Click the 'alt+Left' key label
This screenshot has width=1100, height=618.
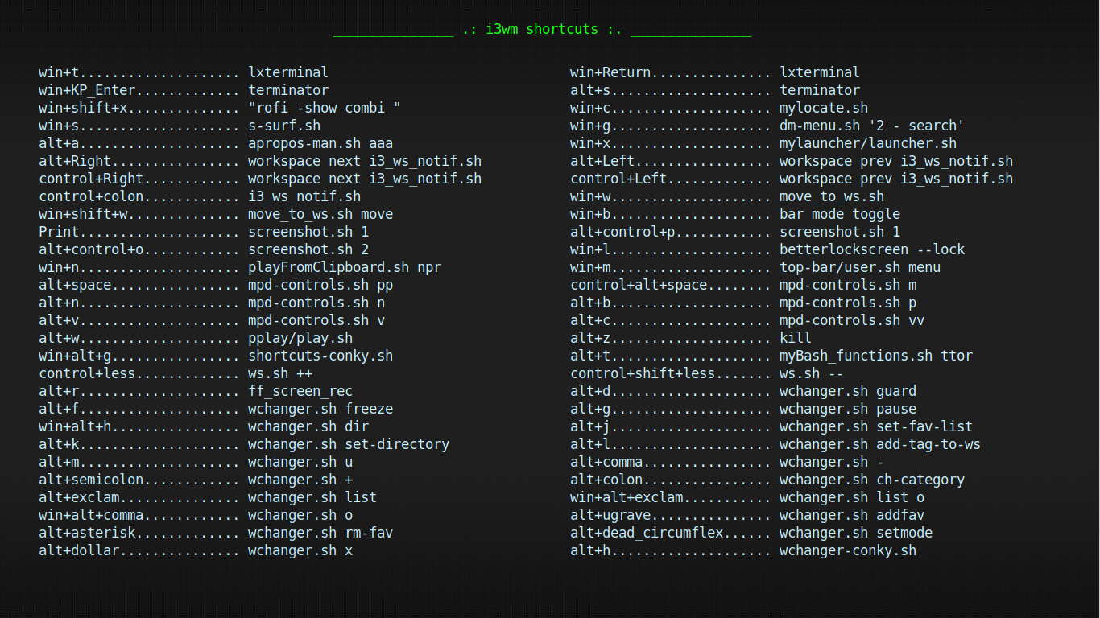602,161
